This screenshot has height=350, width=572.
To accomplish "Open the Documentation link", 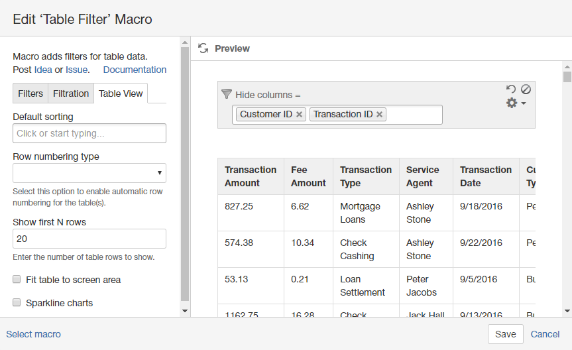I will 135,70.
